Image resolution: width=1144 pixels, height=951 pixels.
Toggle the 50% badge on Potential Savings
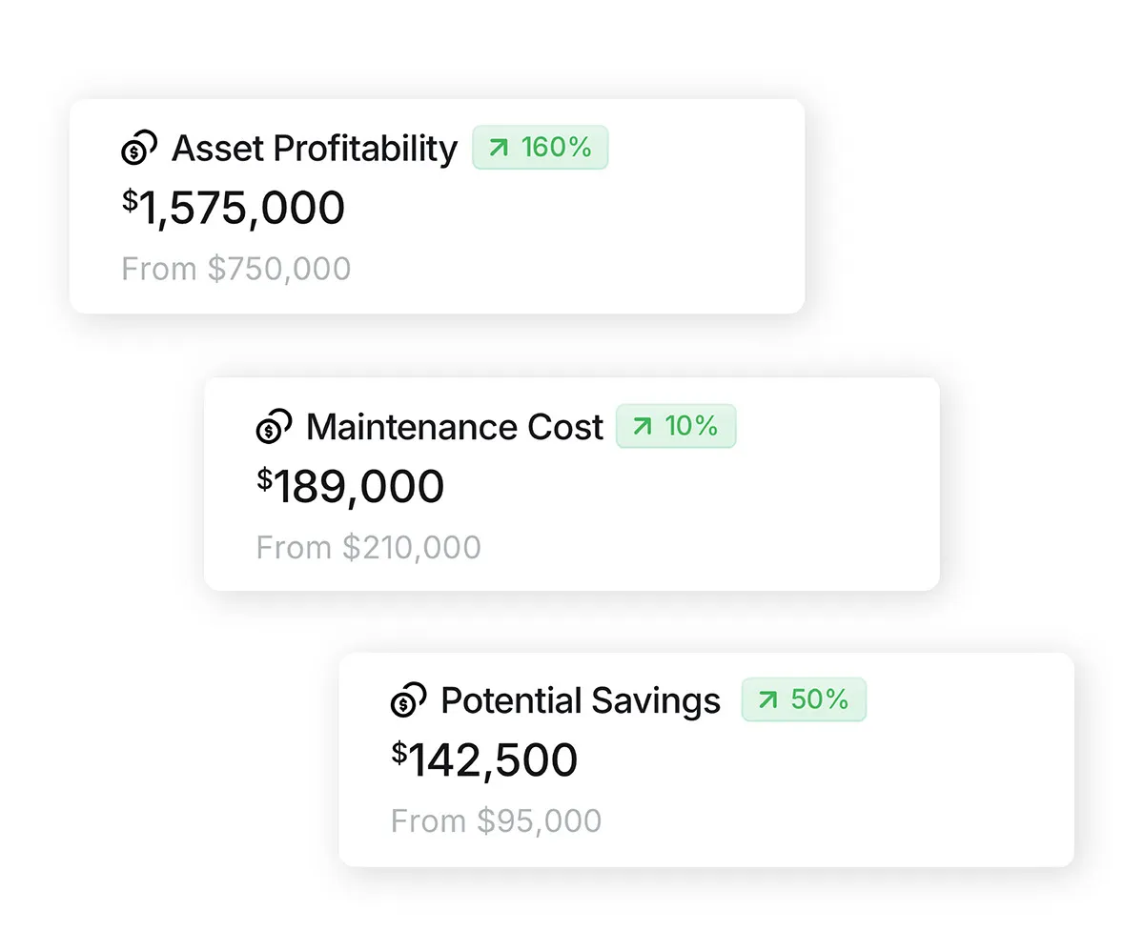(x=804, y=699)
